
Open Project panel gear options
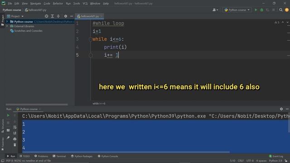pos(65,16)
